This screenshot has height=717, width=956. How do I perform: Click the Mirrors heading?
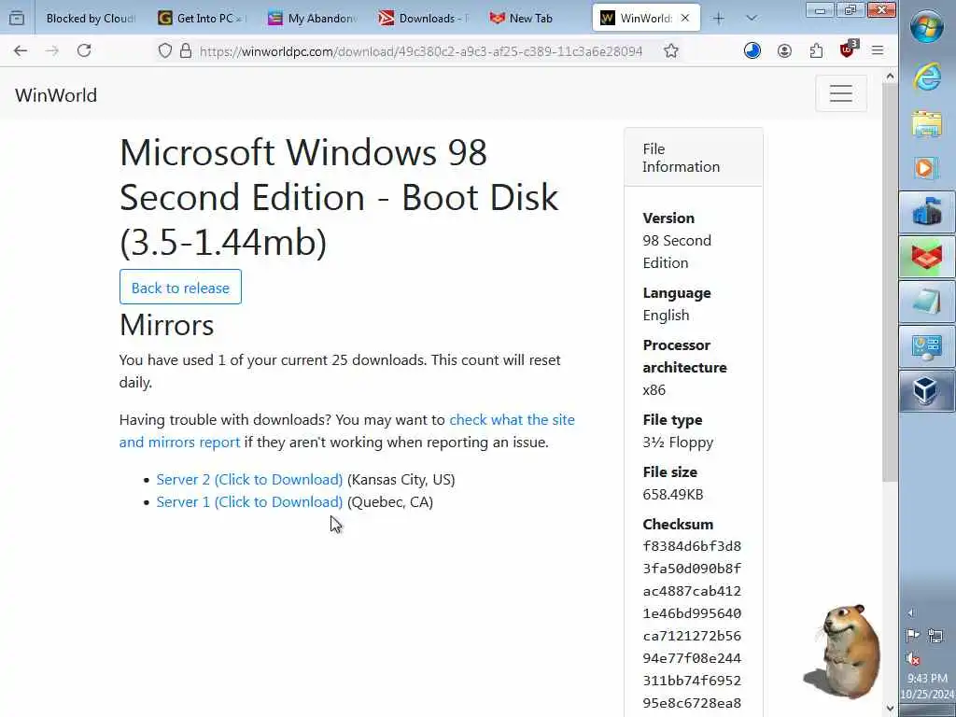166,325
